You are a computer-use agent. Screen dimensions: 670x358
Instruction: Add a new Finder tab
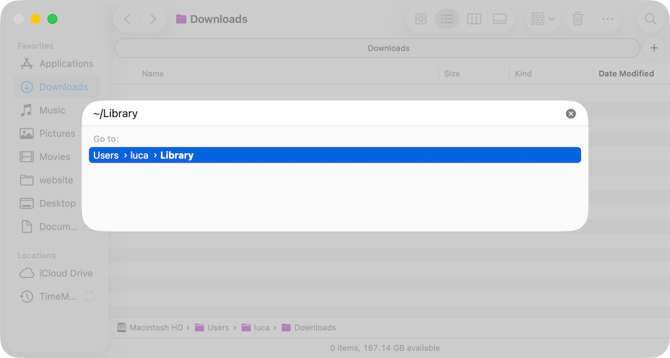point(654,48)
